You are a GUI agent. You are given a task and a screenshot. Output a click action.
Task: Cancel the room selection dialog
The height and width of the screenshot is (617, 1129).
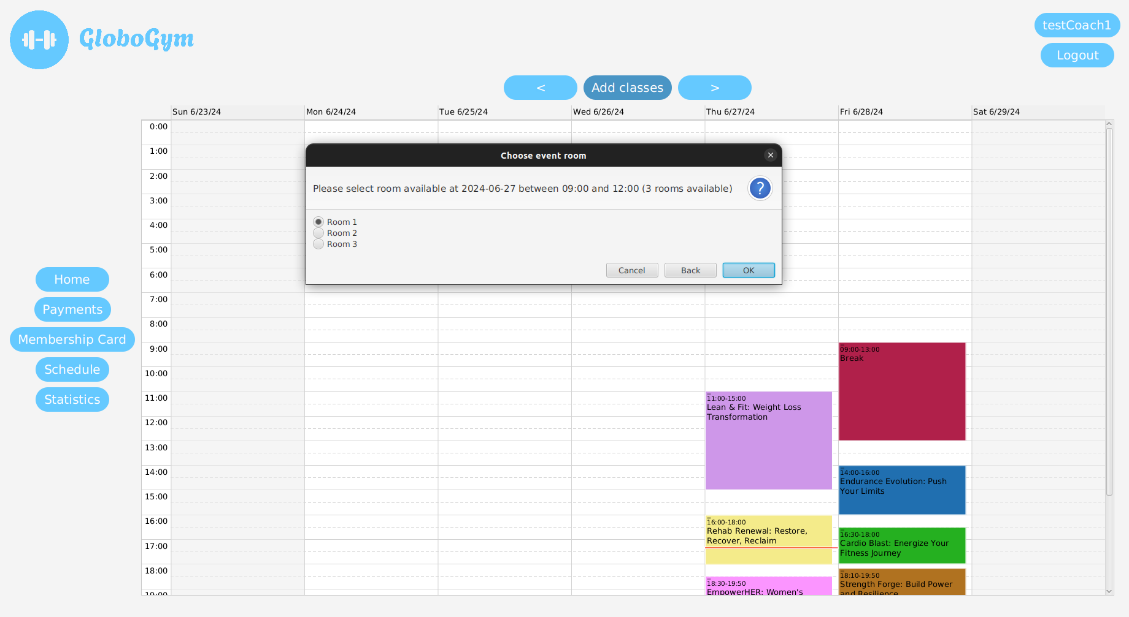[631, 270]
